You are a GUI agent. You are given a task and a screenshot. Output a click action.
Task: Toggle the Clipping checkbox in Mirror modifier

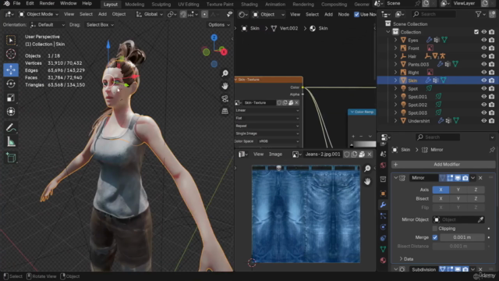[435, 229]
